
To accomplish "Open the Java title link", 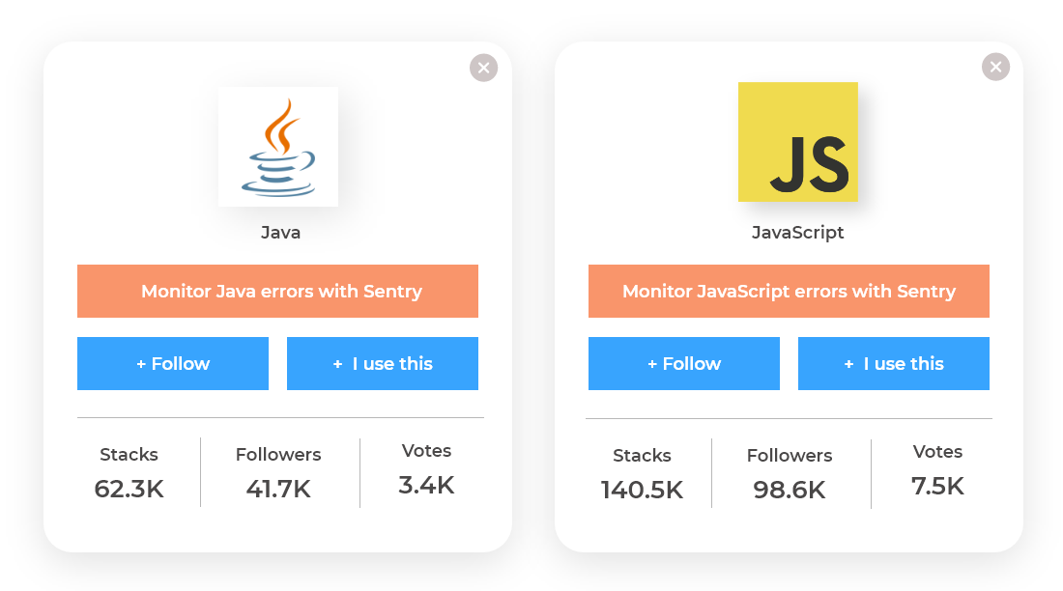I will pos(280,233).
